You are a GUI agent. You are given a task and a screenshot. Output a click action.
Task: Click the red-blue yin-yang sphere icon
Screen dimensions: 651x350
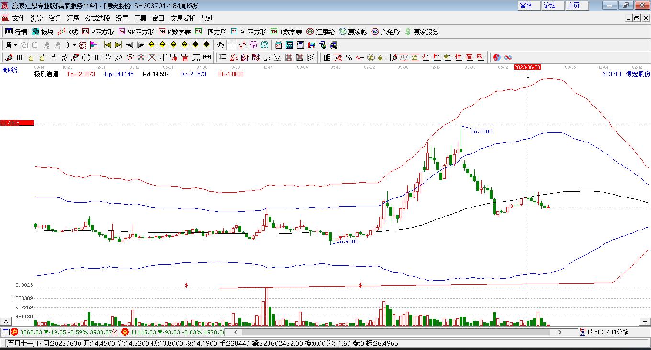click(497, 57)
